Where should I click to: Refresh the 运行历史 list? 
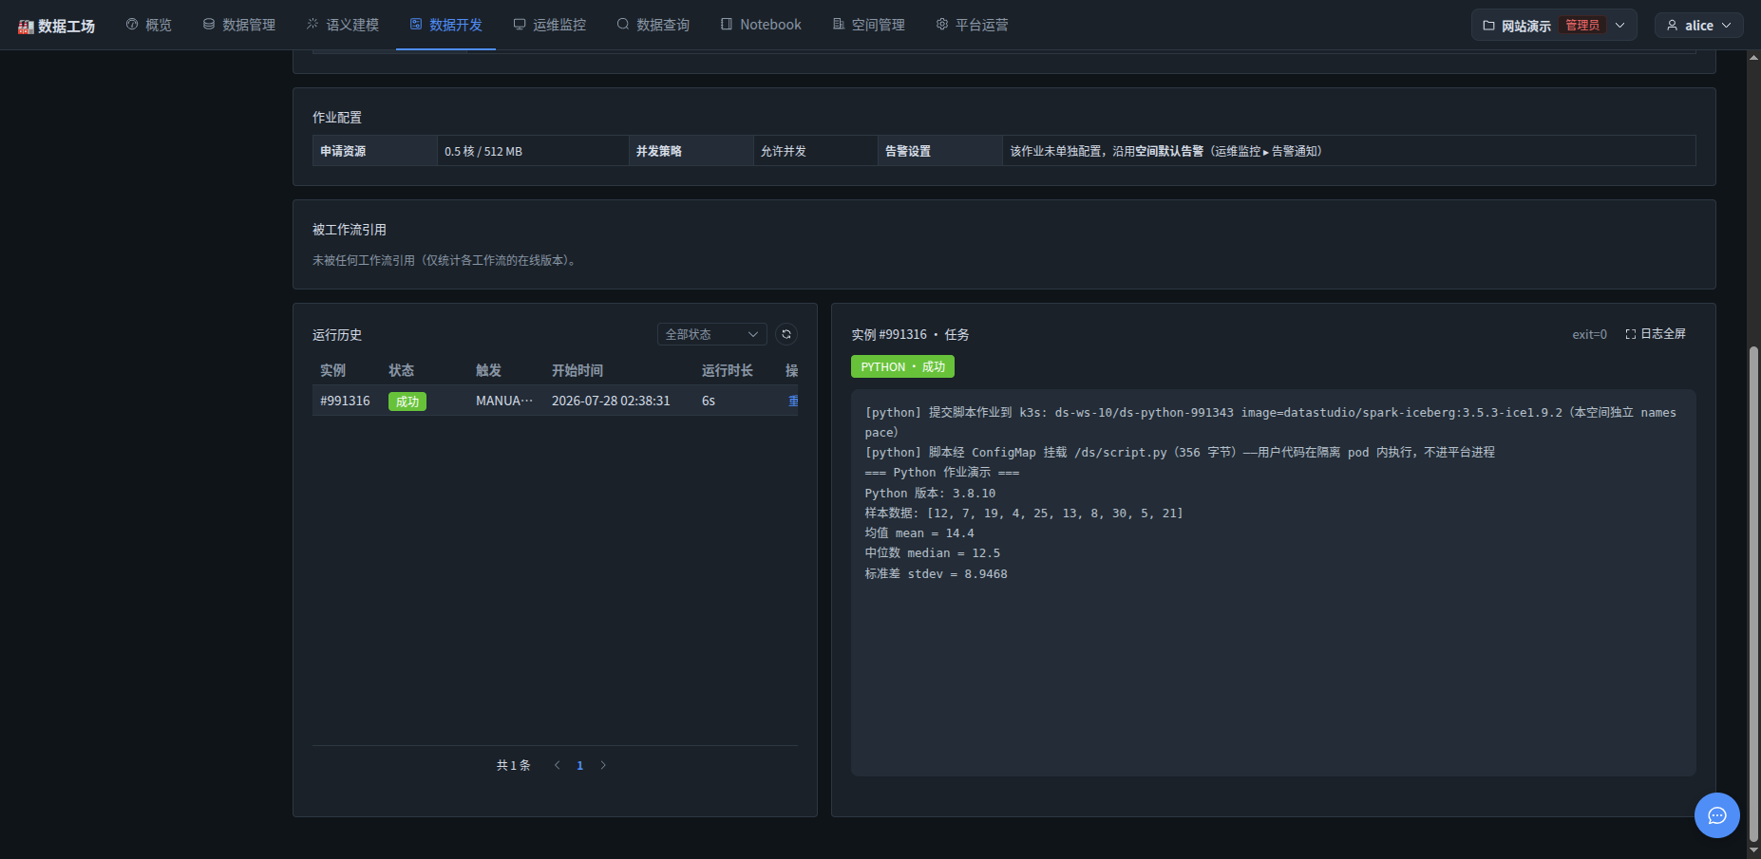coord(786,334)
